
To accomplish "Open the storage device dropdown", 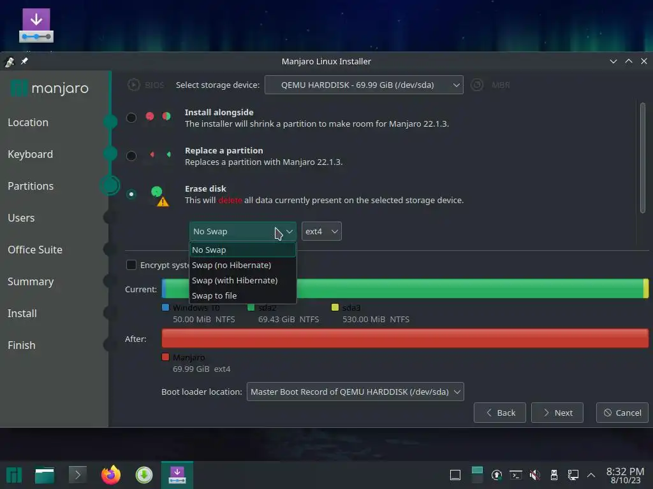I will point(364,85).
